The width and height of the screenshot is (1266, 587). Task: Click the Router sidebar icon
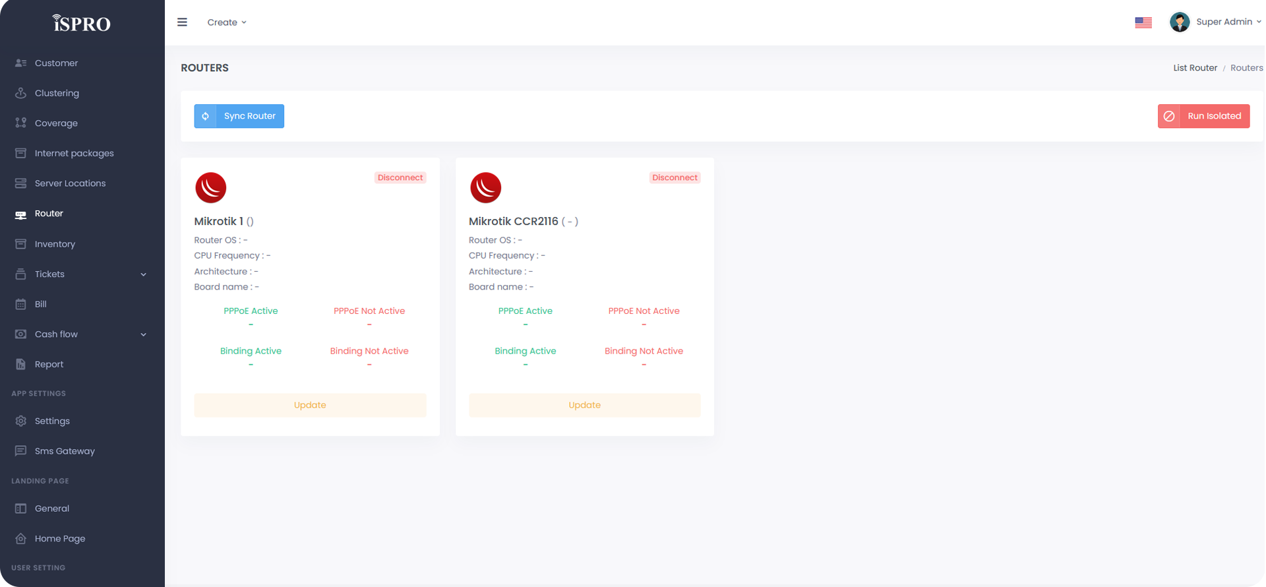(20, 214)
